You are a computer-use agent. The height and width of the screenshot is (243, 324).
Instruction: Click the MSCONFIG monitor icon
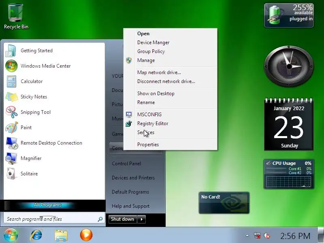pyautogui.click(x=129, y=115)
